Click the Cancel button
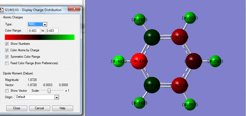246x116 pixels. coord(40,108)
